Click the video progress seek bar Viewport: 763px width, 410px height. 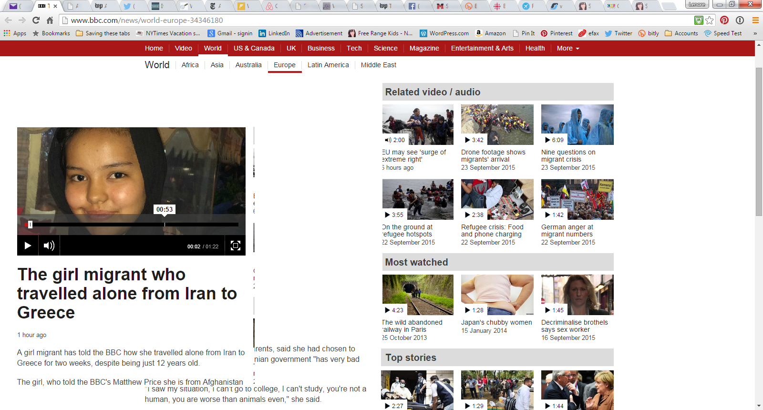pos(134,224)
